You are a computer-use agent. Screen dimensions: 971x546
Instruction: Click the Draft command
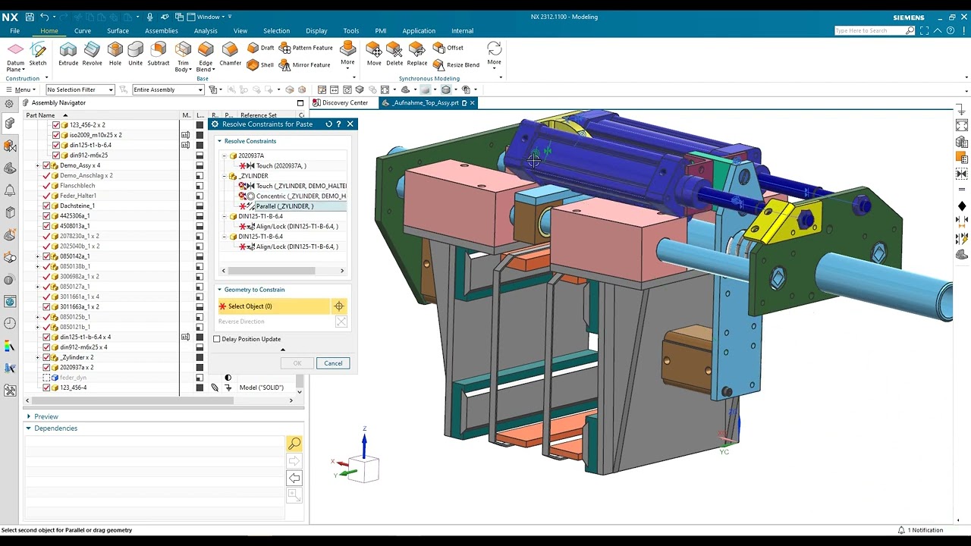pos(261,48)
